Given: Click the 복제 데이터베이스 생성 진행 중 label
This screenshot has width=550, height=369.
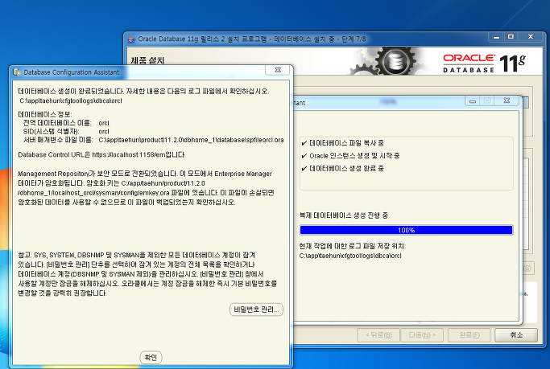Looking at the screenshot, I should click(344, 215).
